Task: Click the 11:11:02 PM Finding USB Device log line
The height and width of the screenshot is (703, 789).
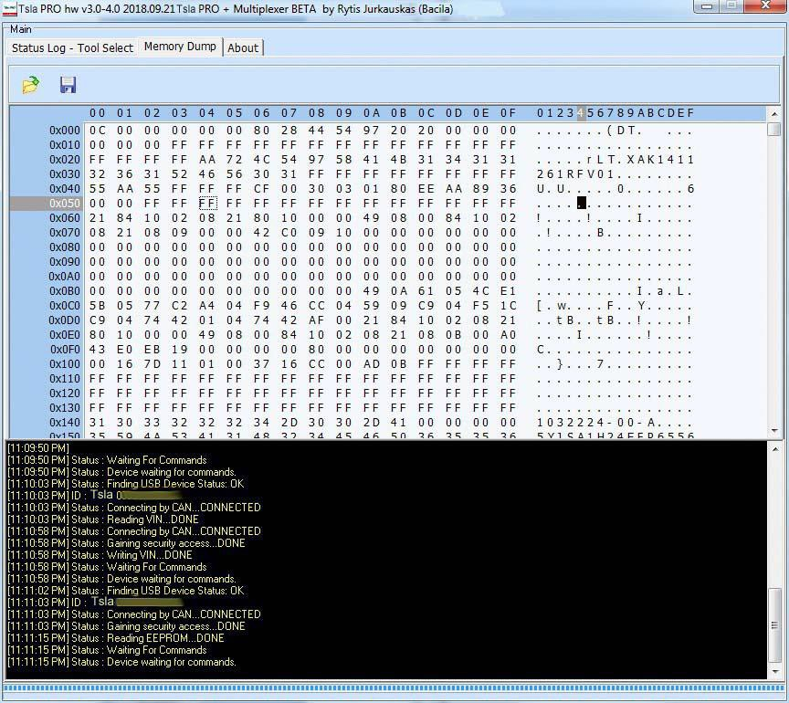Action: 126,591
